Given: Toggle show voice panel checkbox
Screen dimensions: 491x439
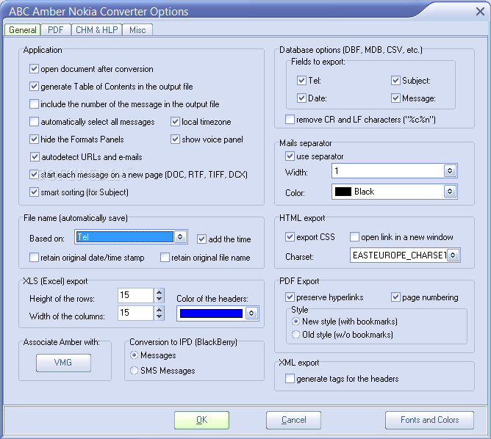Looking at the screenshot, I should click(x=175, y=139).
